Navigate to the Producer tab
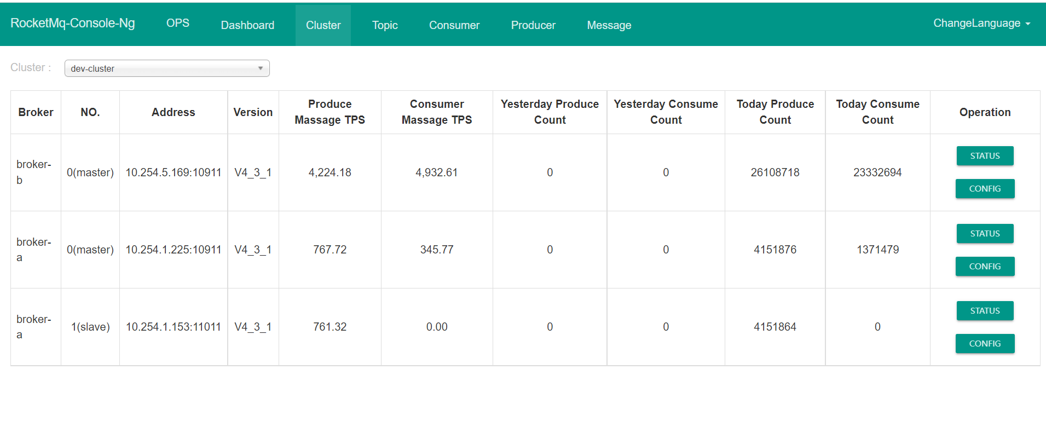This screenshot has width=1046, height=427. pyautogui.click(x=533, y=25)
